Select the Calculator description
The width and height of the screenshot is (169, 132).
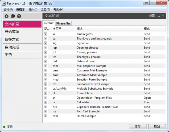tap(83, 102)
